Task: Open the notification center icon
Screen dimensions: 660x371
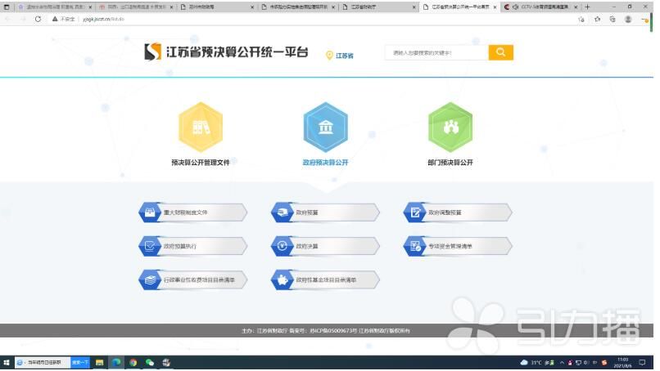Action: [x=642, y=362]
